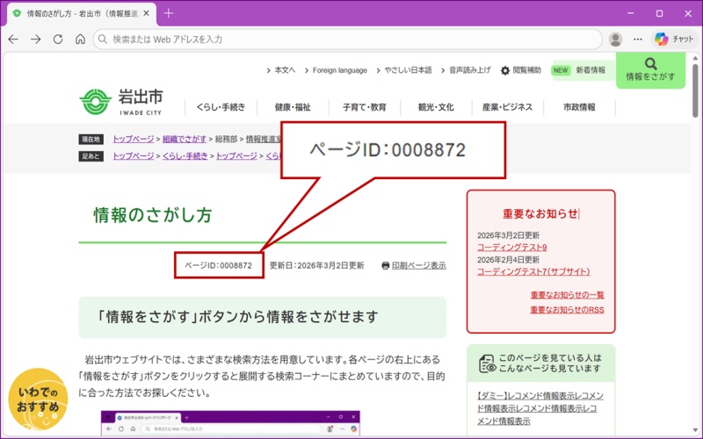This screenshot has height=439, width=703.
Task: Focus the web address search field
Action: tap(347, 40)
